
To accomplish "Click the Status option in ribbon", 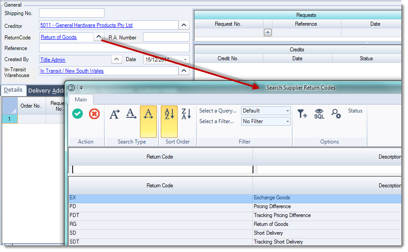I will (355, 111).
